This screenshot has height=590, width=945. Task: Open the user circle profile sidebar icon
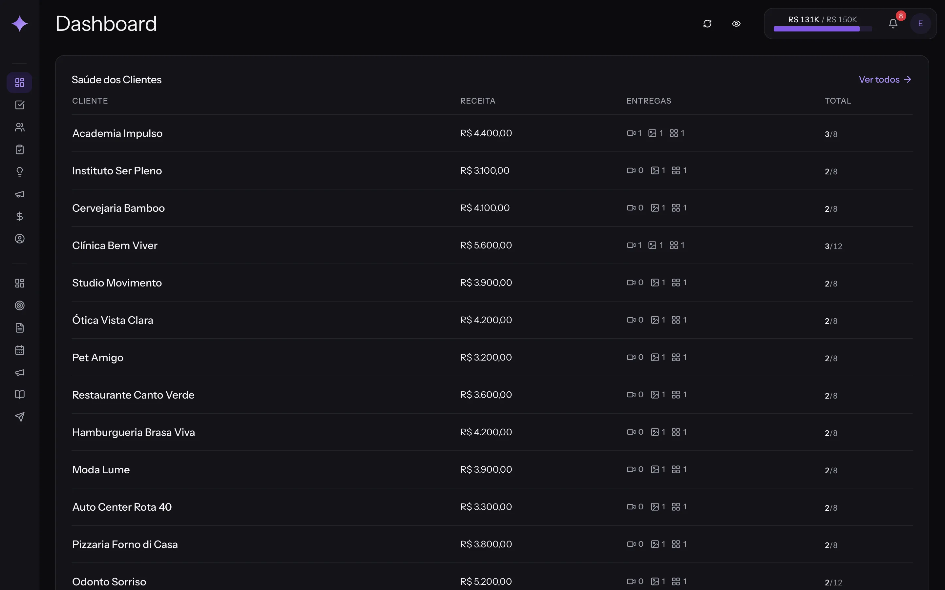[x=20, y=239]
